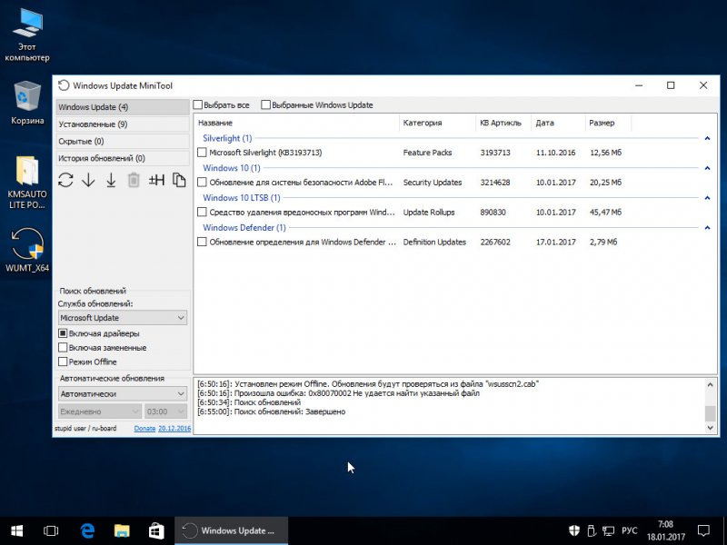Viewport: 727px width, 545px height.
Task: Click the trash (uninstall) icon
Action: (x=134, y=180)
